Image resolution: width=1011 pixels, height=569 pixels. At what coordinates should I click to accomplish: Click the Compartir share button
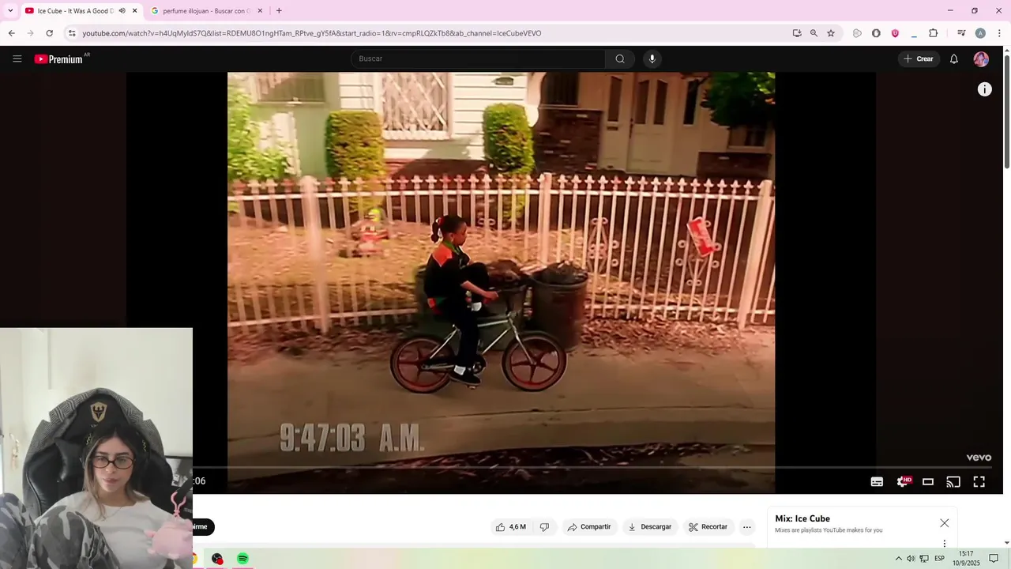click(589, 527)
